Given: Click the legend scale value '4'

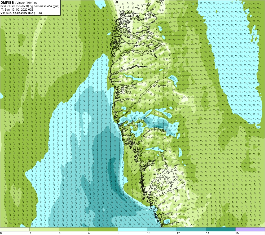Looking at the screenshot, I should tap(60, 233).
